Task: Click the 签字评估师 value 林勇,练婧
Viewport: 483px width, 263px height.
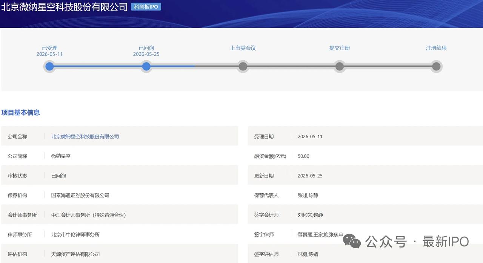Action: [308, 254]
